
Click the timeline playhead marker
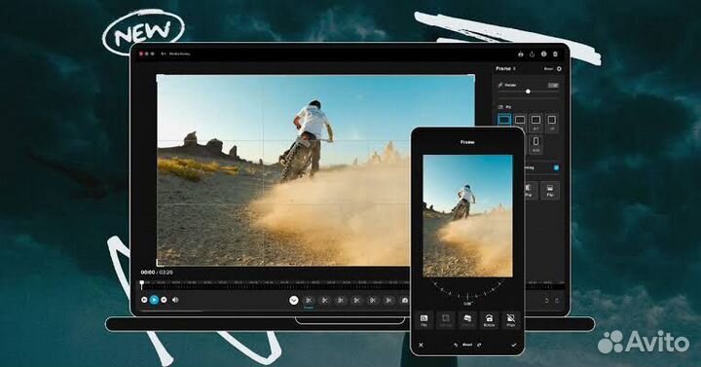[142, 284]
